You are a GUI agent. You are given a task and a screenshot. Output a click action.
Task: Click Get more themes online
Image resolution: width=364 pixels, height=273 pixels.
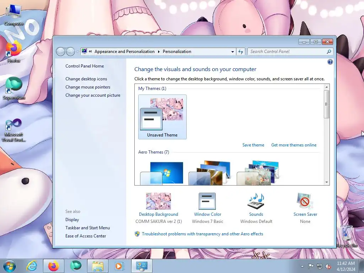(x=294, y=145)
